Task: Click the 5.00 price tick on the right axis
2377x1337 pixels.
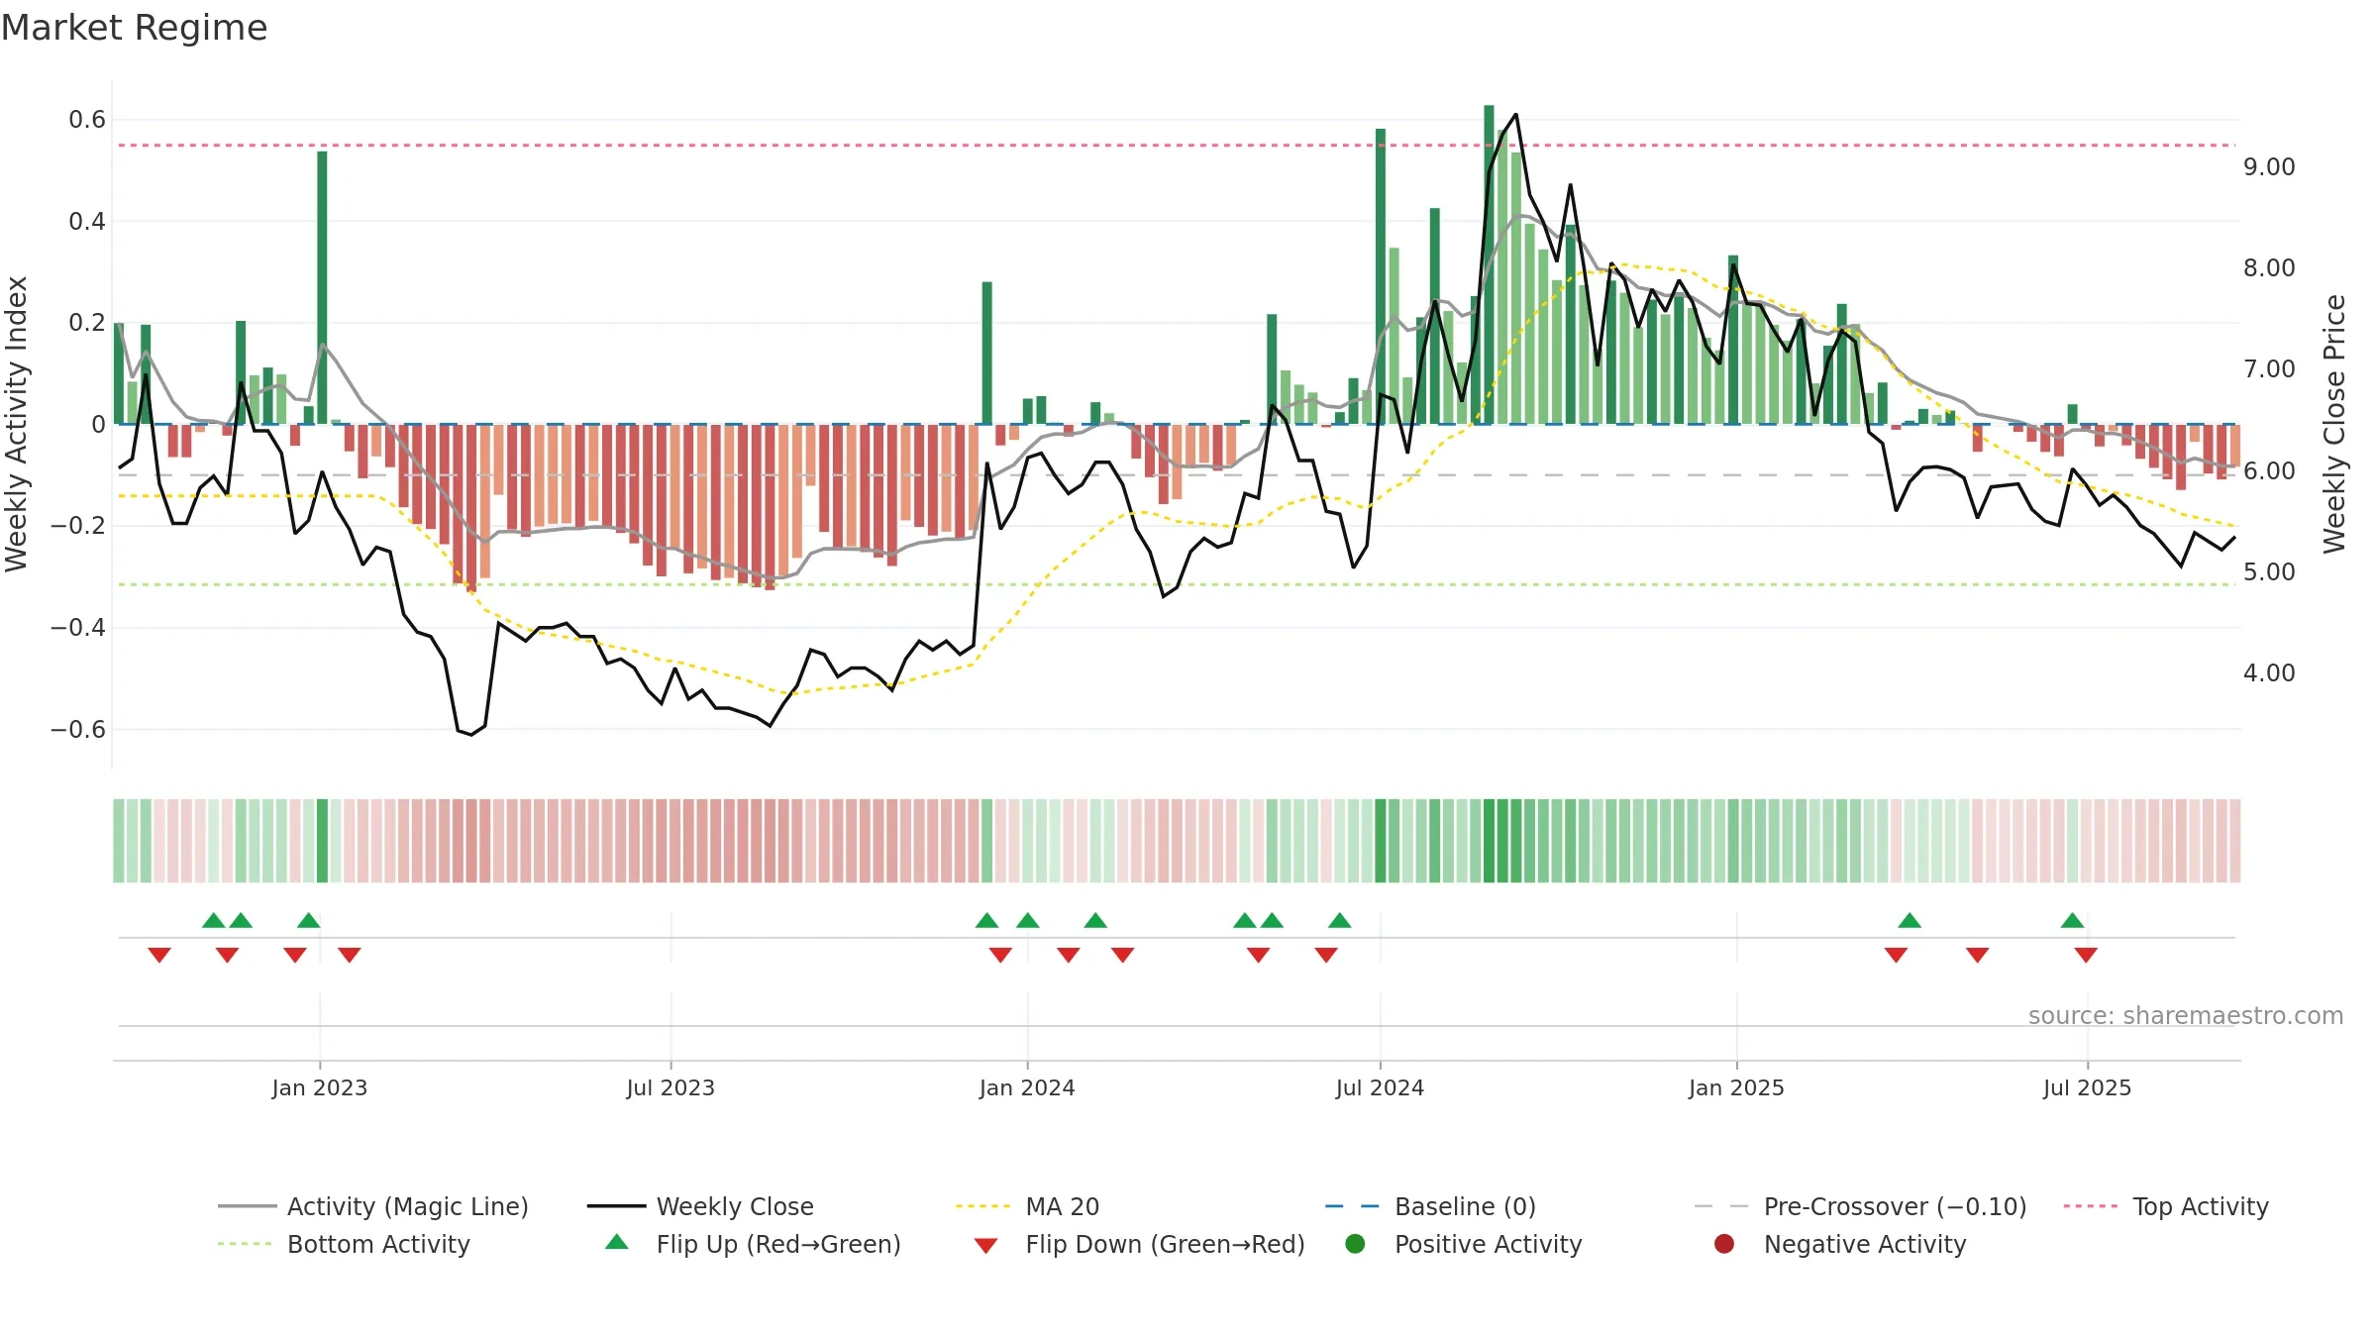Action: click(x=2269, y=571)
